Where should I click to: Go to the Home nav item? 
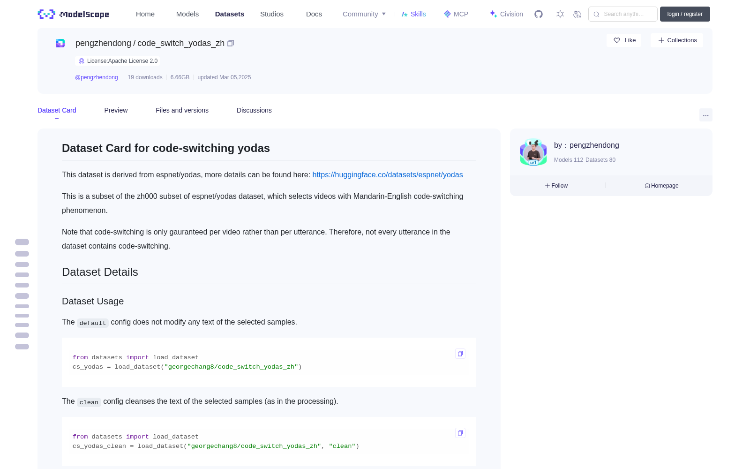point(145,14)
